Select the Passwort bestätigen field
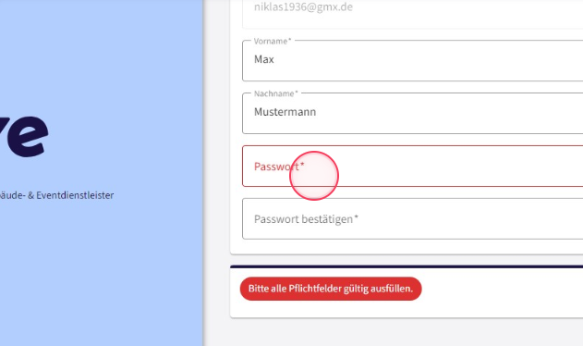 coord(413,218)
